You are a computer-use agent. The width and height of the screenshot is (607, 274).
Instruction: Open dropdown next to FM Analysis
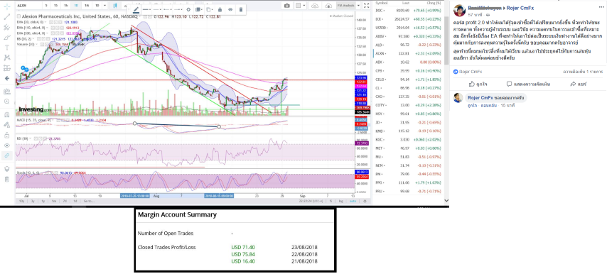pyautogui.click(x=359, y=6)
